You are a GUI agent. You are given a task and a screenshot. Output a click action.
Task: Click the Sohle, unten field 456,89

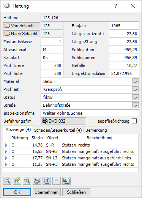click(x=124, y=58)
